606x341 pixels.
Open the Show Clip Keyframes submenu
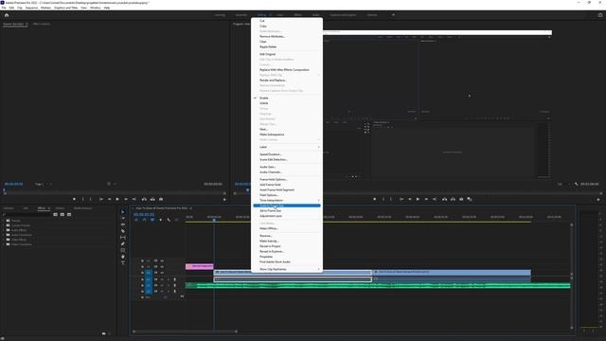(287, 269)
